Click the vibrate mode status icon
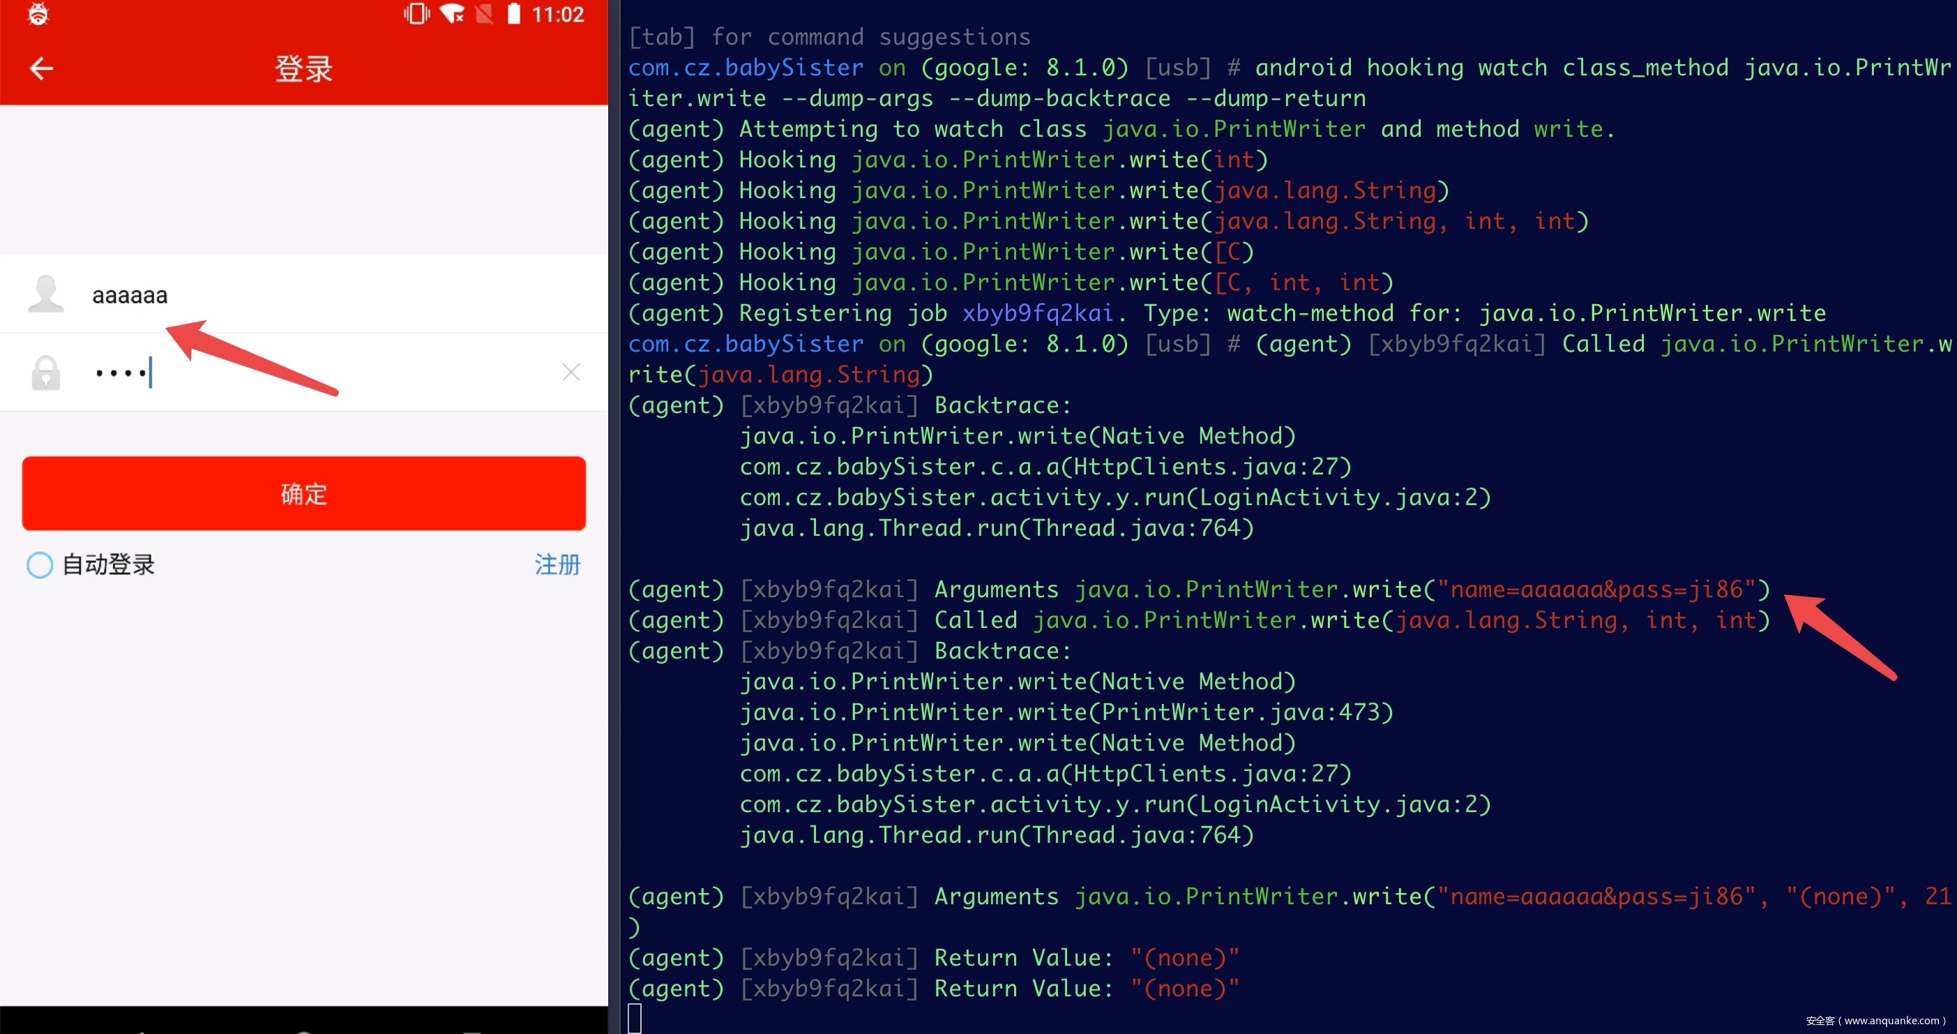The height and width of the screenshot is (1034, 1957). [416, 14]
